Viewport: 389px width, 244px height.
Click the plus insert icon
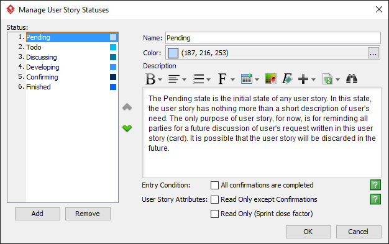tap(303, 79)
